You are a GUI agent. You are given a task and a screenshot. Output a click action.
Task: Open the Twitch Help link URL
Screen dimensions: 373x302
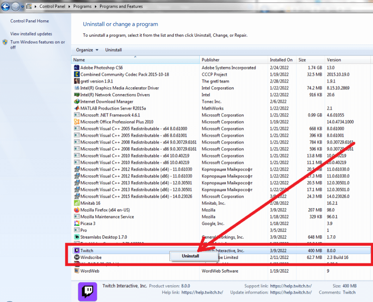coord(202,292)
